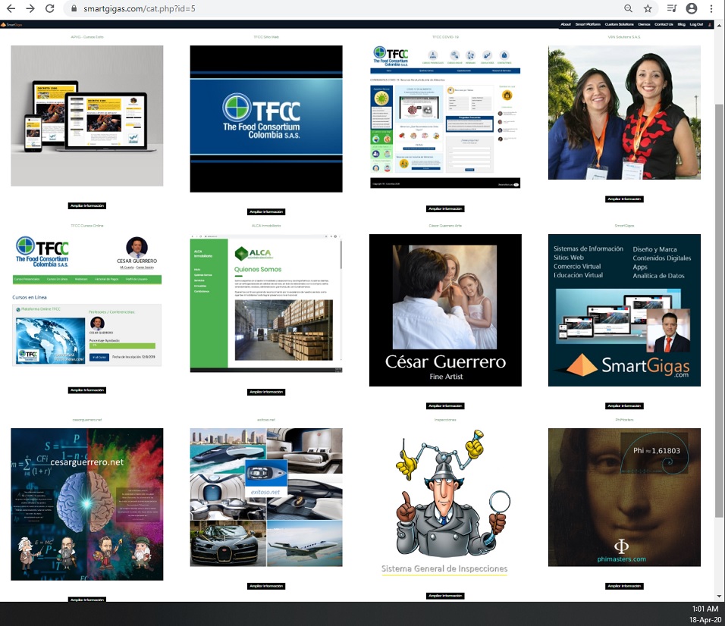
Task: Click Ampliar Información under TFCC Cursos Online card
Action: tap(87, 390)
